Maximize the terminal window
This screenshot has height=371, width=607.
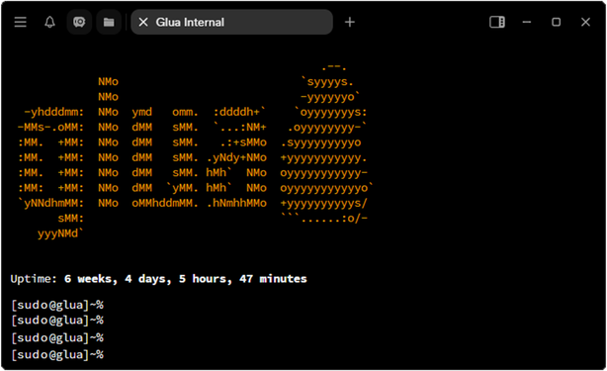[x=557, y=22]
